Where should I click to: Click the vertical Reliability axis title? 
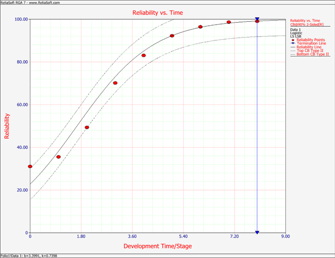point(7,126)
